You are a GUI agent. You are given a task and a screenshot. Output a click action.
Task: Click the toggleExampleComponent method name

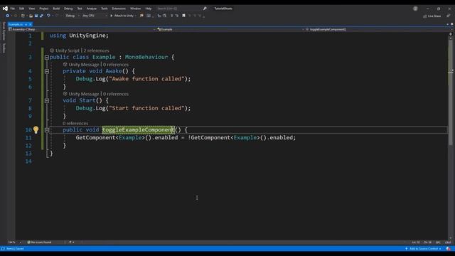coord(138,129)
